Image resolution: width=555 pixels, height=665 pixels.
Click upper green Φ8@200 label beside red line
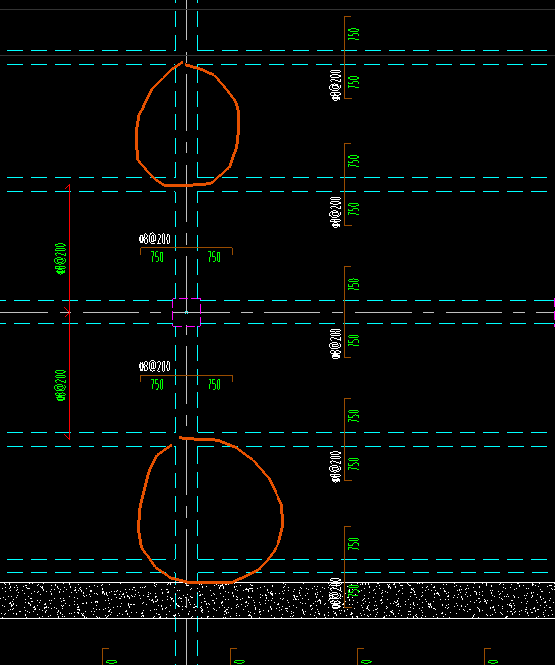(61, 259)
